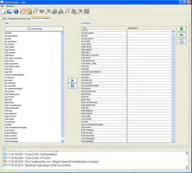Click the new document toolbar icon

point(4,12)
